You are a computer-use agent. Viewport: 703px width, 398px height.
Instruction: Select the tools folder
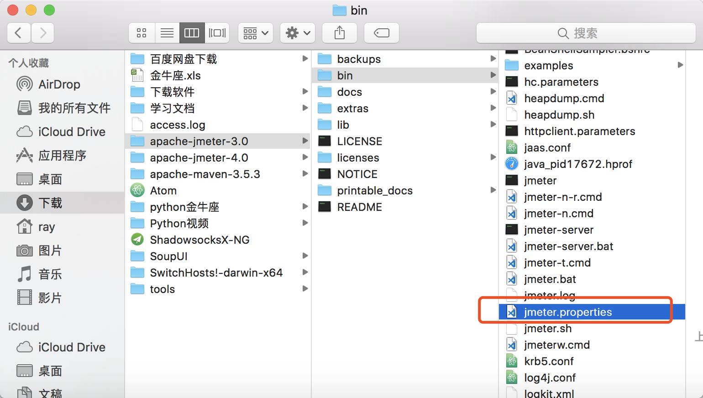218,289
